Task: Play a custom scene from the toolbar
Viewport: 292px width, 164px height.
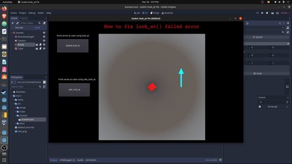Action: (277, 13)
